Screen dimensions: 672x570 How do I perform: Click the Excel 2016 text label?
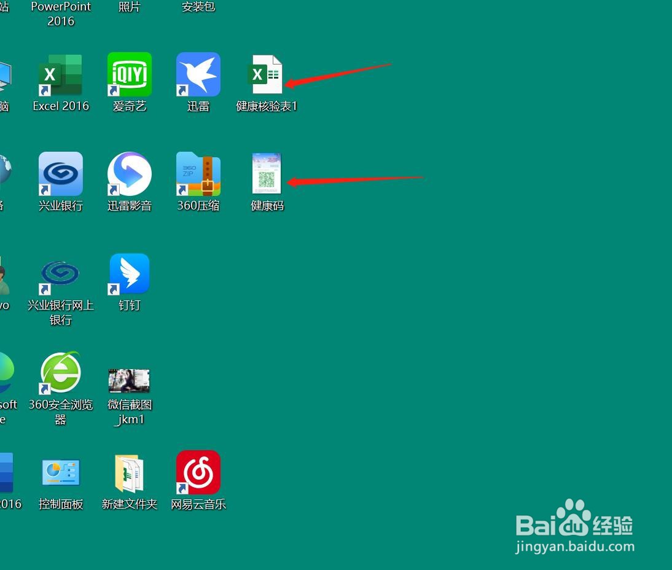coord(61,106)
